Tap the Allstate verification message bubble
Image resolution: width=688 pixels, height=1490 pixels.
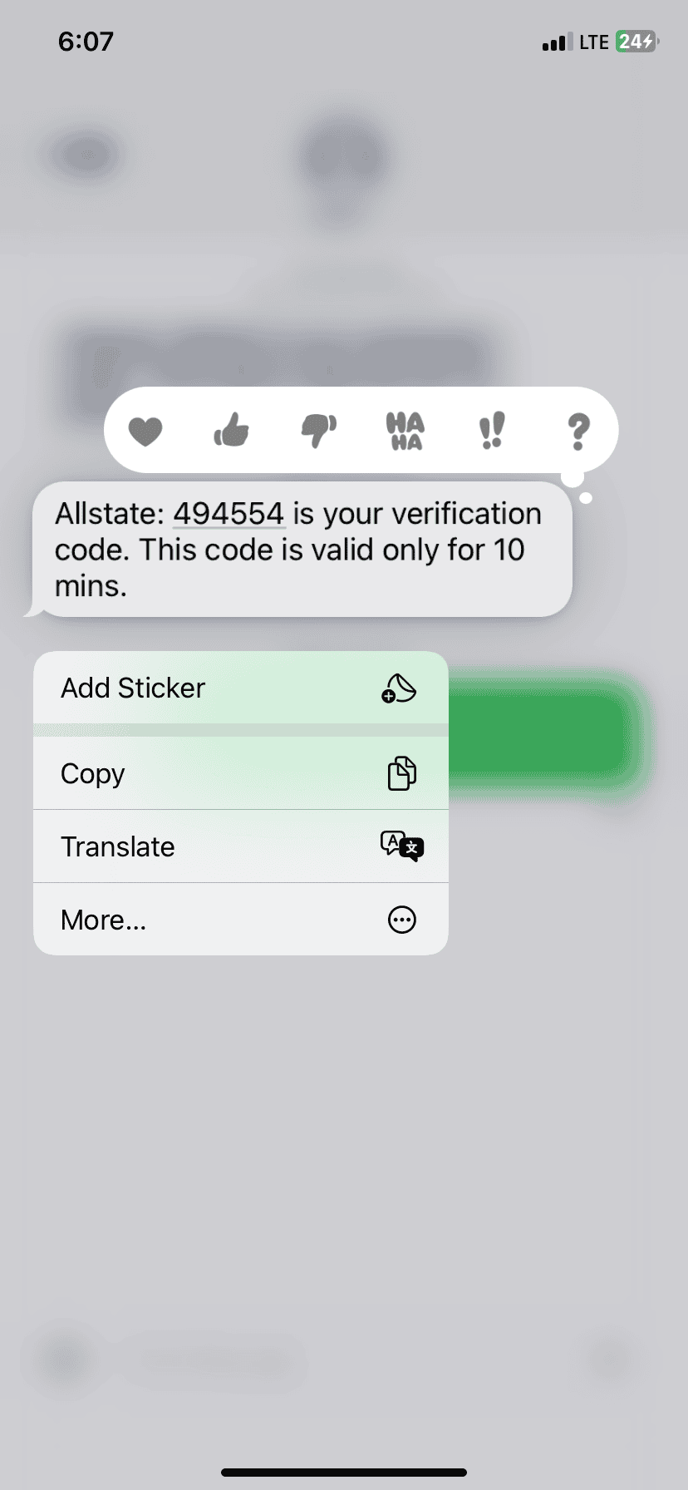[299, 550]
